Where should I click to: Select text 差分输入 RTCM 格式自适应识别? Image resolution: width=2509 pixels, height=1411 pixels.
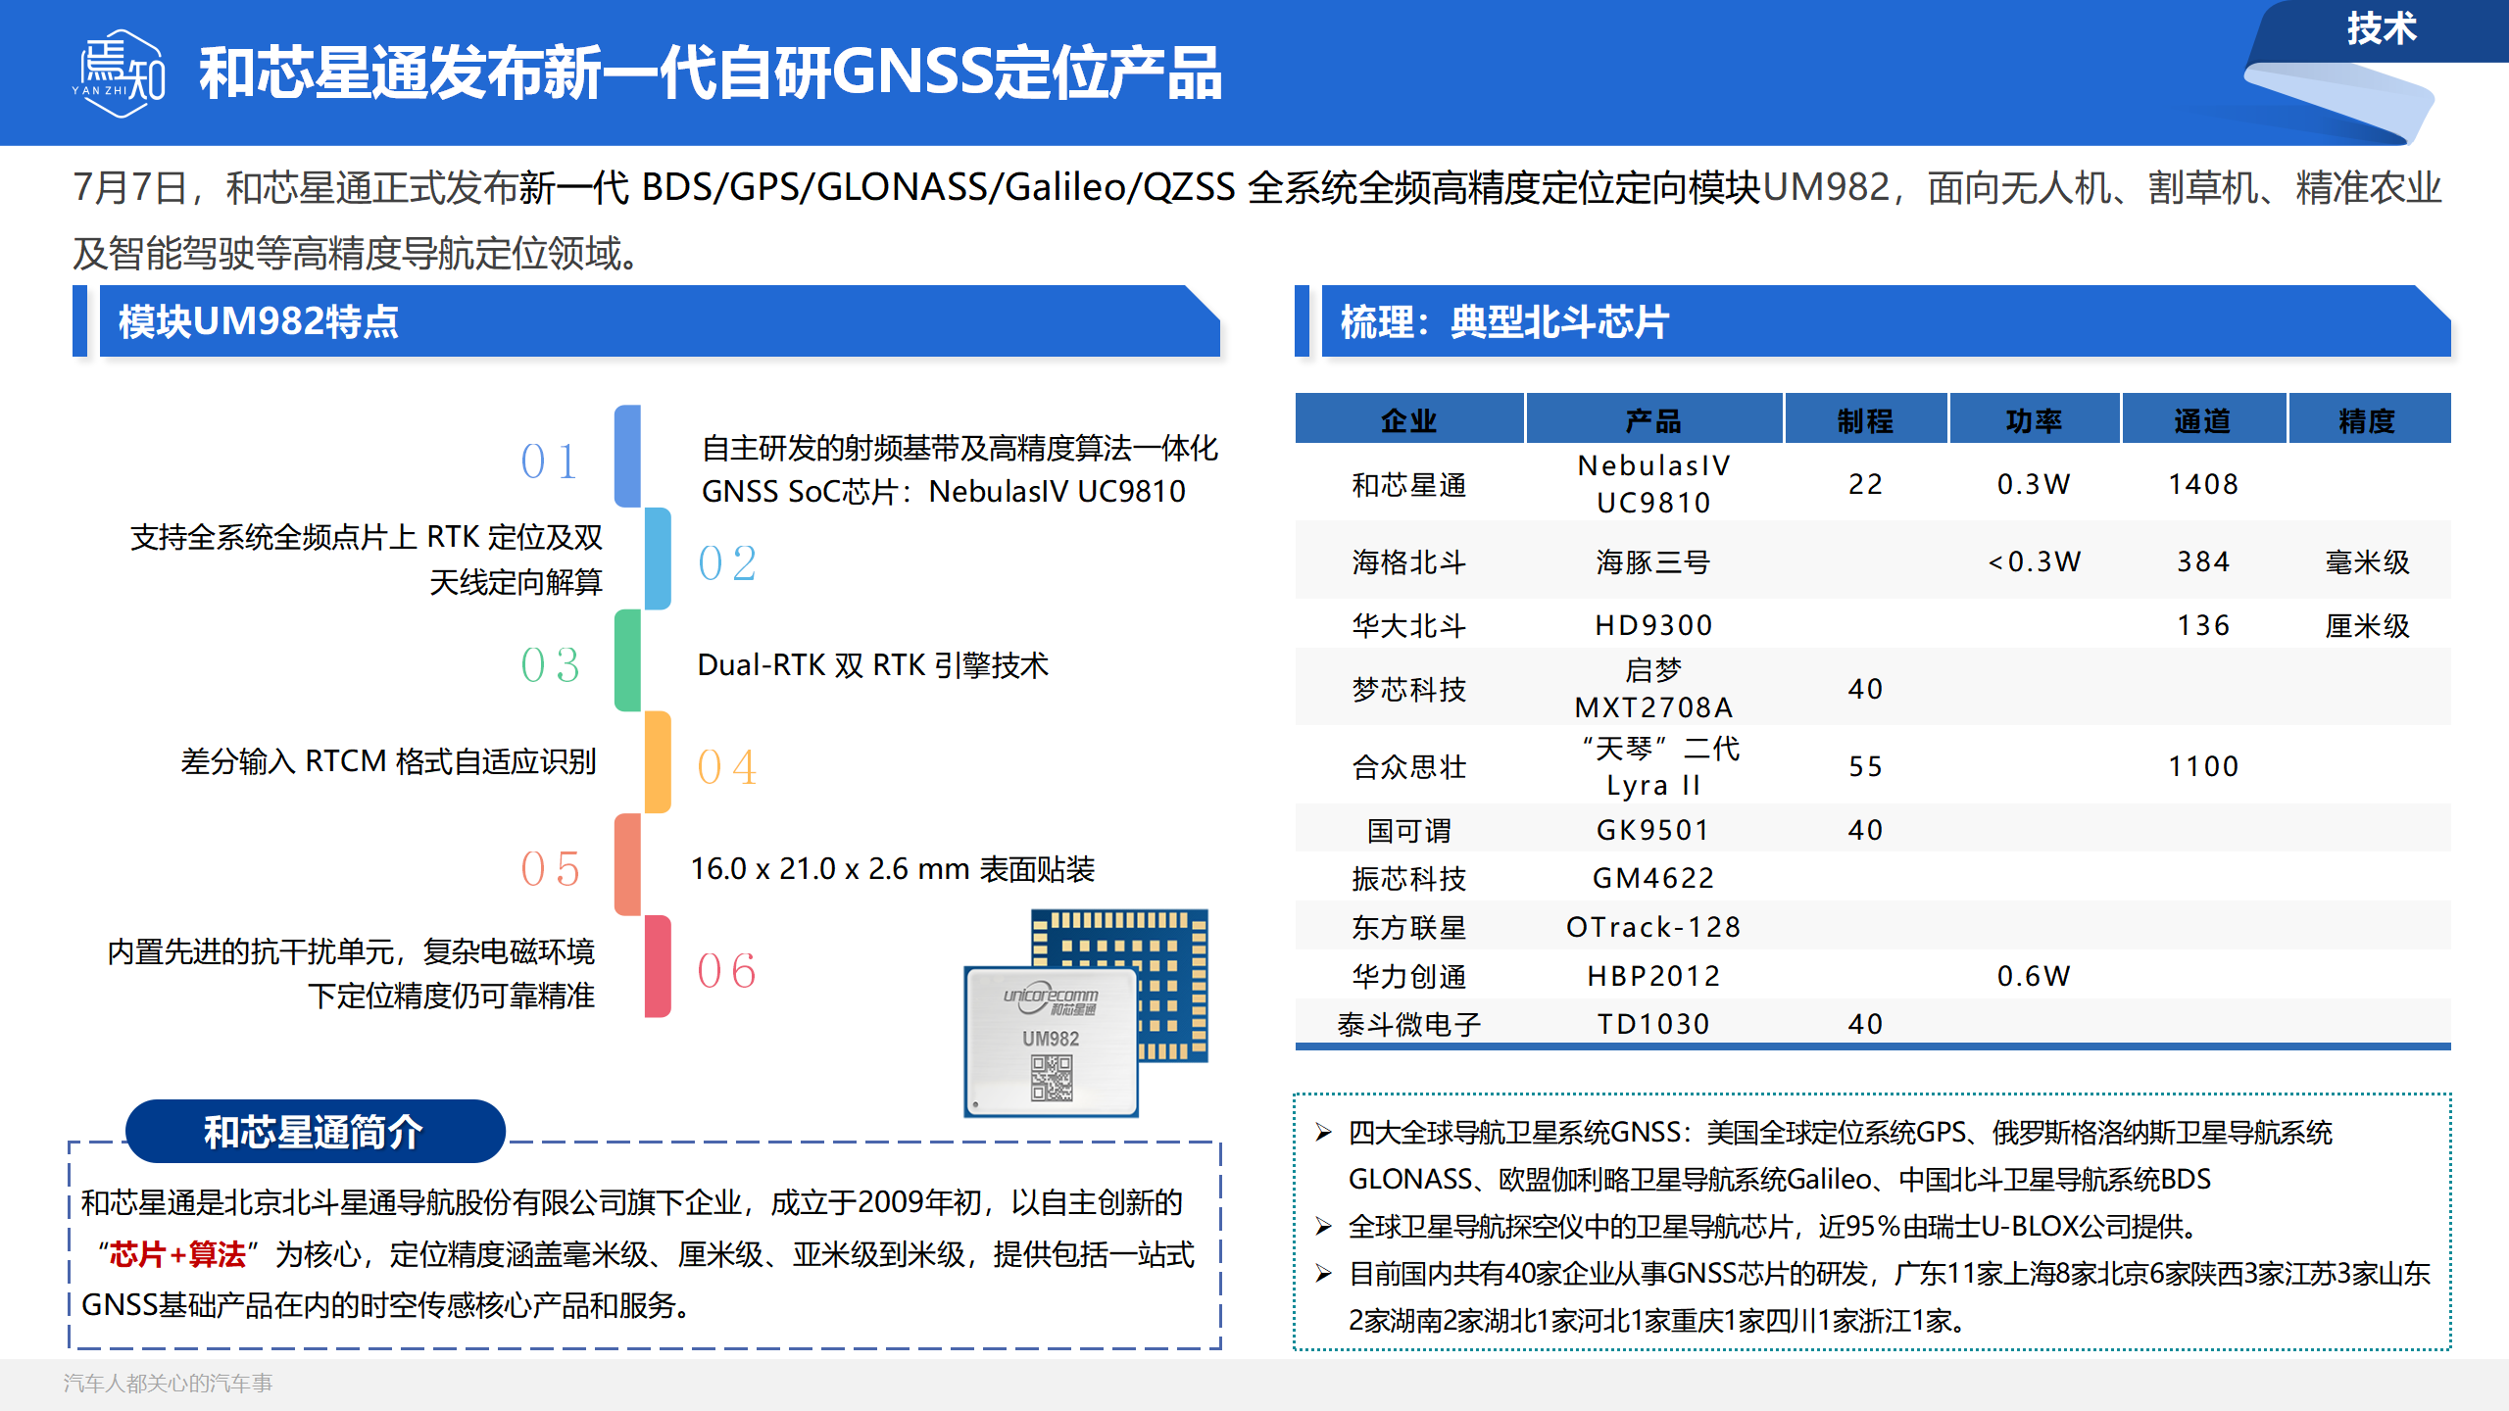[388, 761]
